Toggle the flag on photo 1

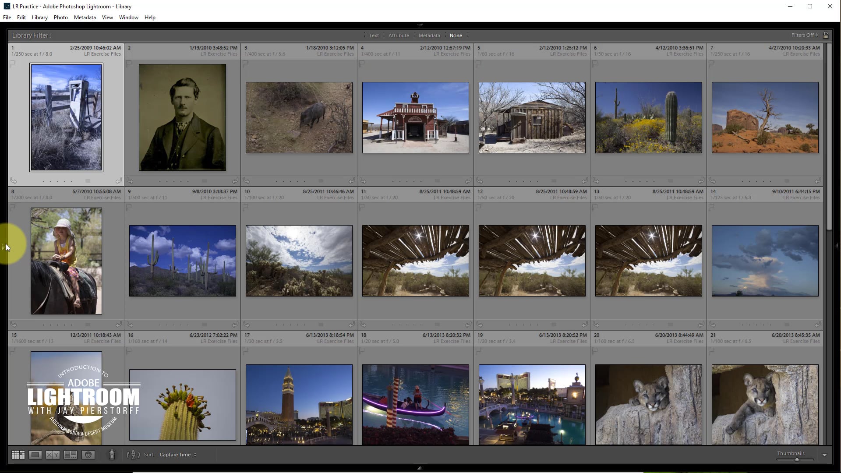click(13, 63)
